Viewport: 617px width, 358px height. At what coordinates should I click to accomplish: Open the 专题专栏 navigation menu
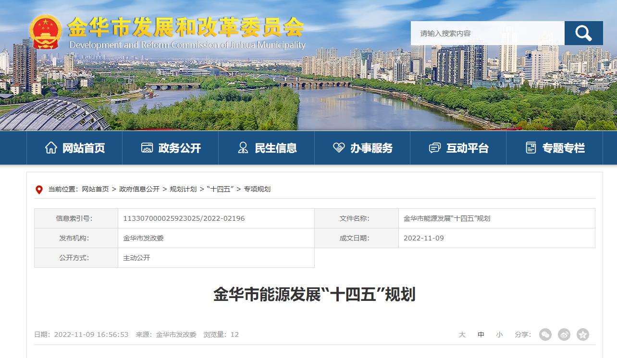click(x=555, y=148)
